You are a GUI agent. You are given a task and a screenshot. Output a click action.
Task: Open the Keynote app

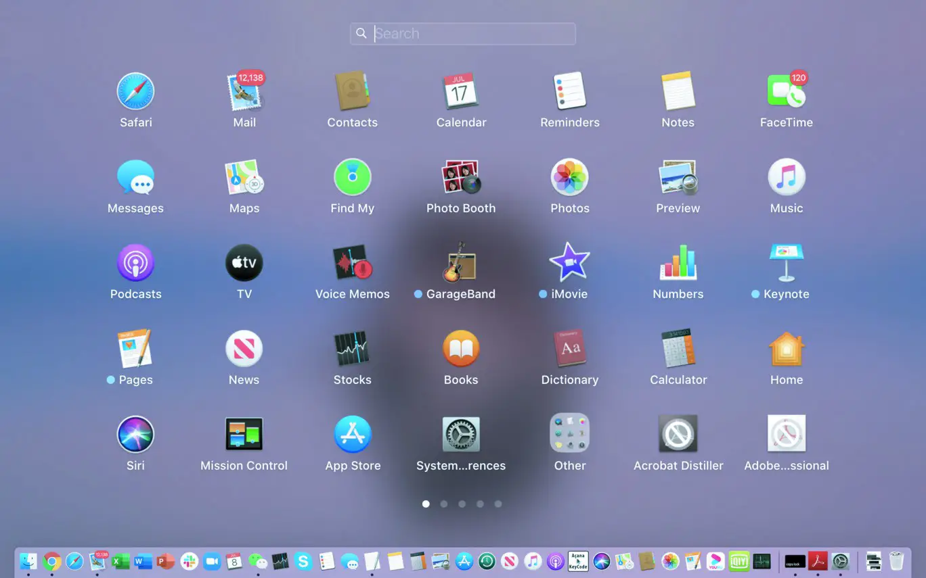click(787, 263)
